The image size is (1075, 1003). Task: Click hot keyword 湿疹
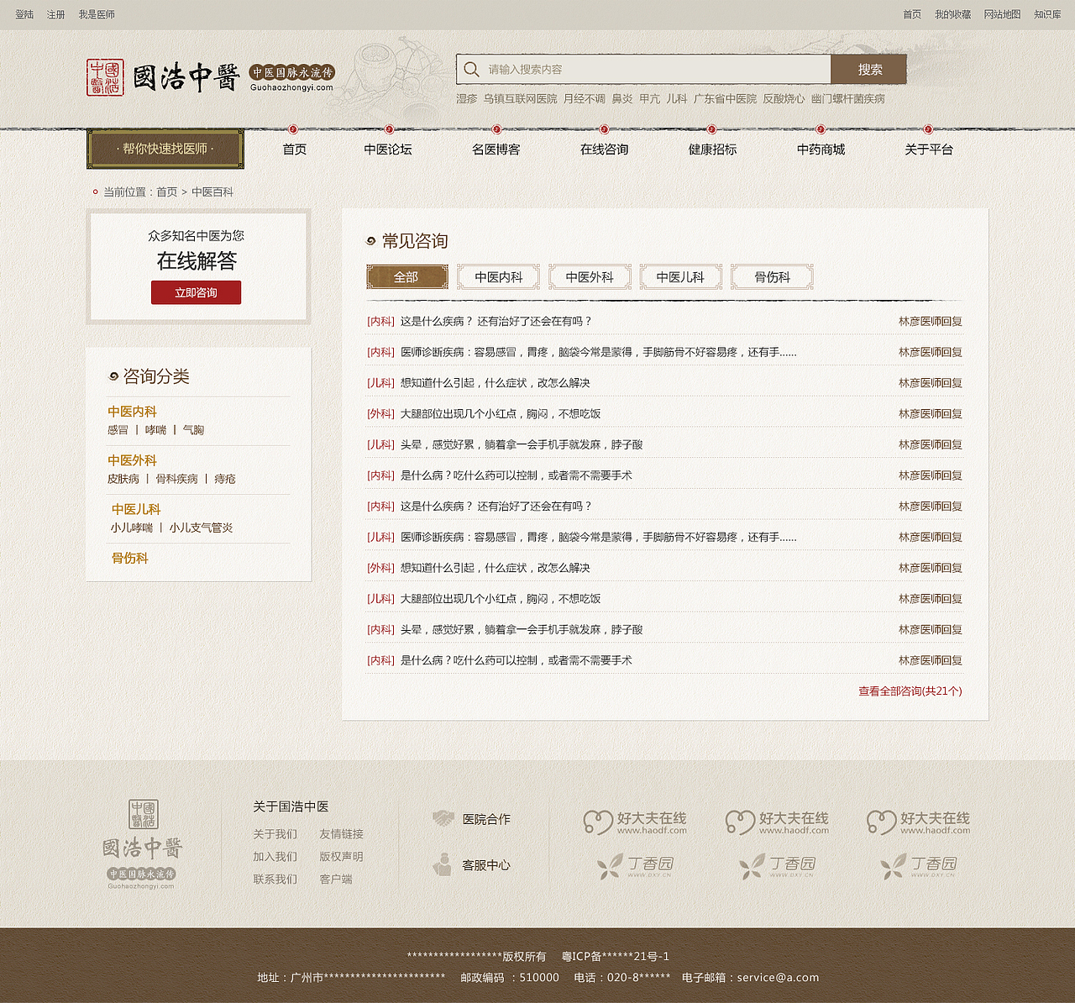pos(467,98)
